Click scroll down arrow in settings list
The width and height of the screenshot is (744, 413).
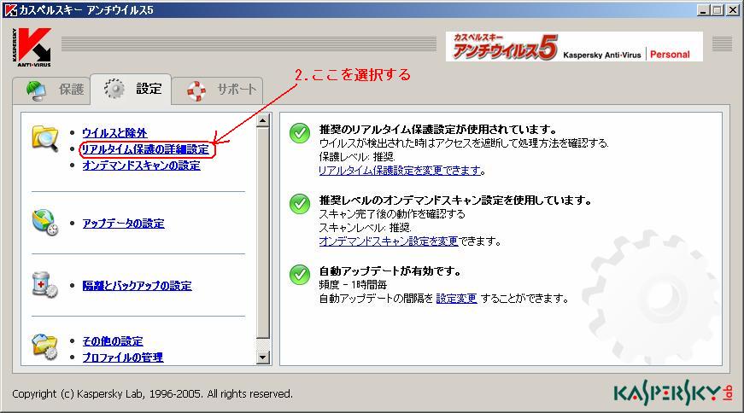point(263,357)
